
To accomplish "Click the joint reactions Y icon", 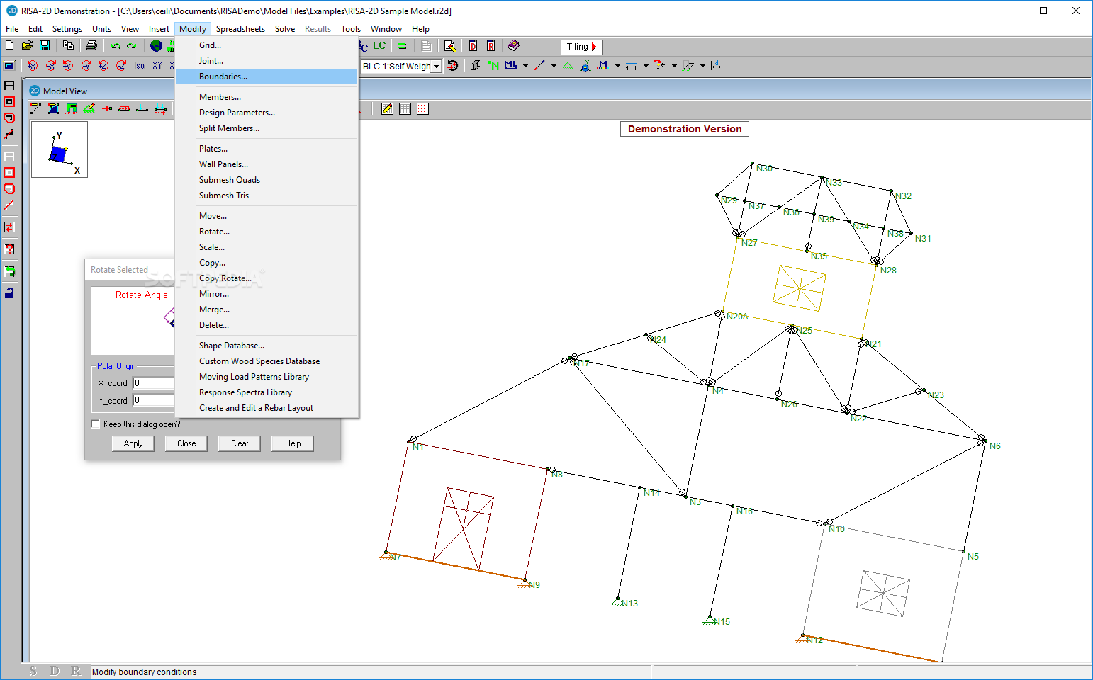I will [585, 65].
